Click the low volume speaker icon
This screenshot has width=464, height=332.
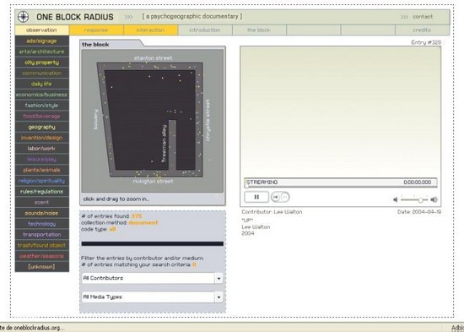396,199
